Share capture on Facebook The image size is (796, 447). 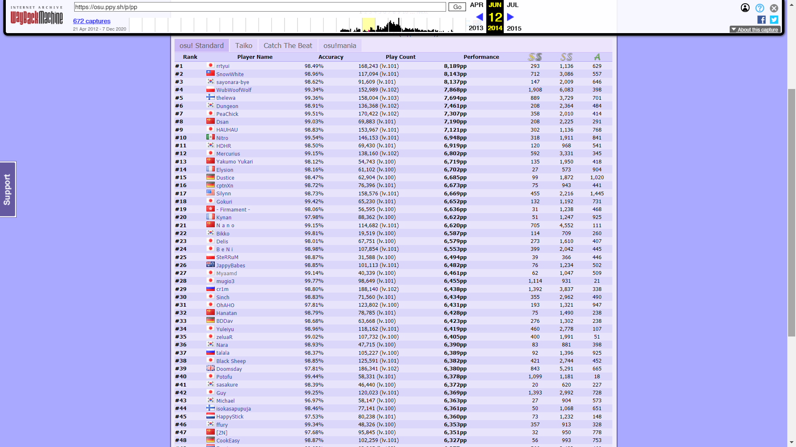pos(762,19)
